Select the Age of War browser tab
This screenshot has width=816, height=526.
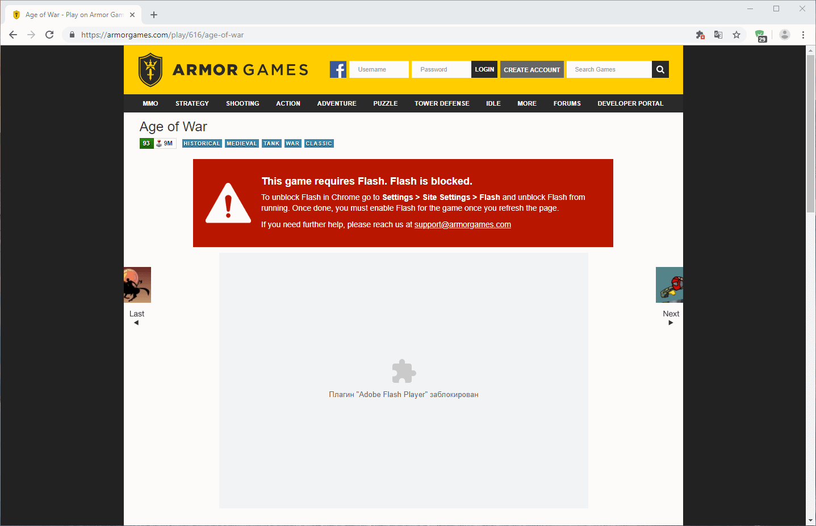click(x=74, y=15)
